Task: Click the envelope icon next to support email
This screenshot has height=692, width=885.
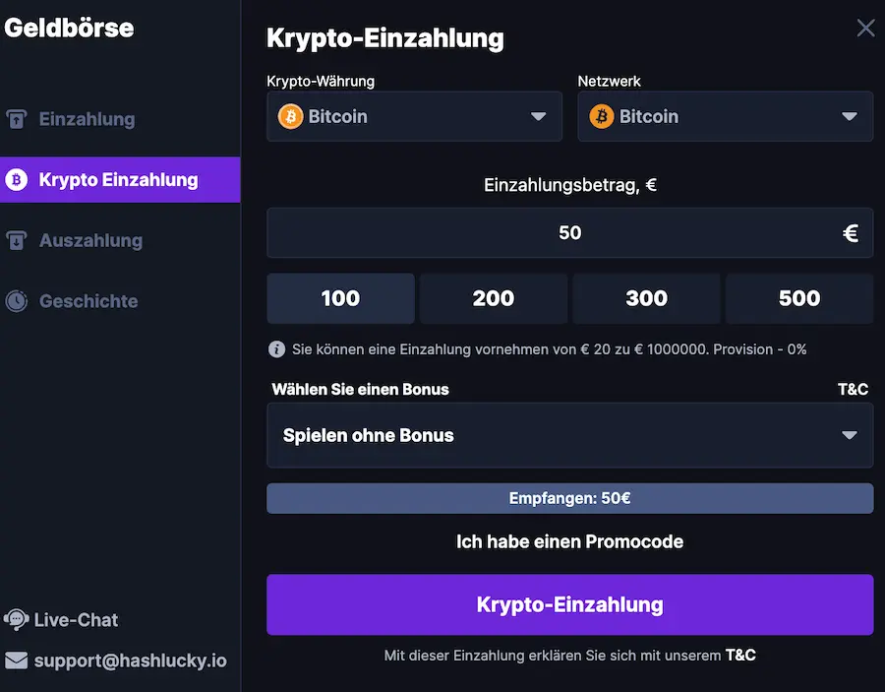Action: coord(14,661)
